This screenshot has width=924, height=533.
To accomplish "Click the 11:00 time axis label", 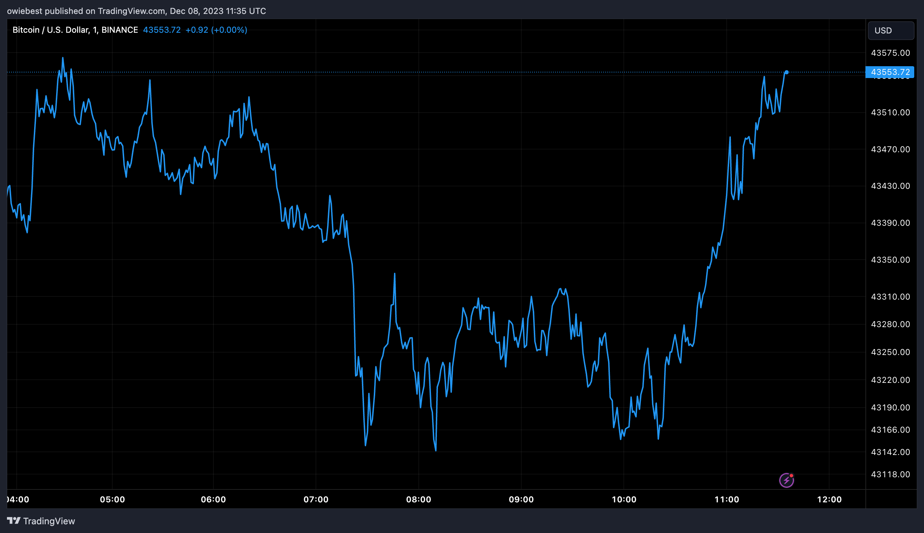I will point(727,499).
